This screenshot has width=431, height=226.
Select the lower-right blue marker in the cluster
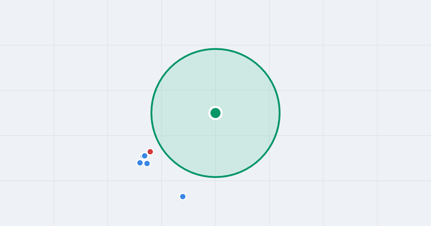tap(147, 164)
